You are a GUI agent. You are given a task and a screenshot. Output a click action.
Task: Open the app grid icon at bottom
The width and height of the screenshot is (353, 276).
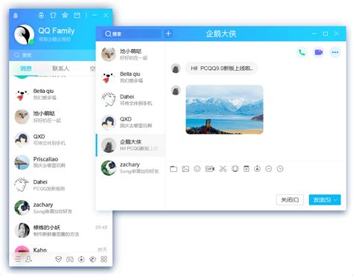(x=104, y=259)
